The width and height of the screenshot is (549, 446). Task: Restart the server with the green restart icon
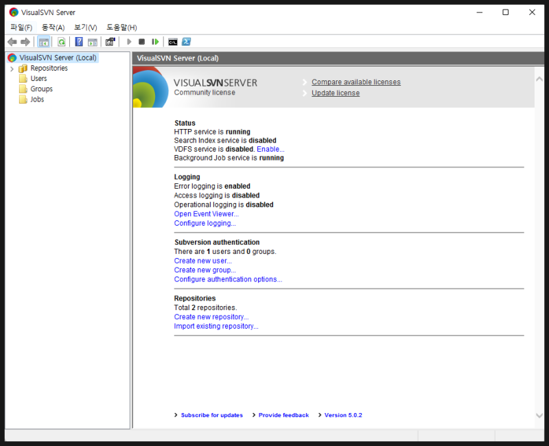coord(155,42)
